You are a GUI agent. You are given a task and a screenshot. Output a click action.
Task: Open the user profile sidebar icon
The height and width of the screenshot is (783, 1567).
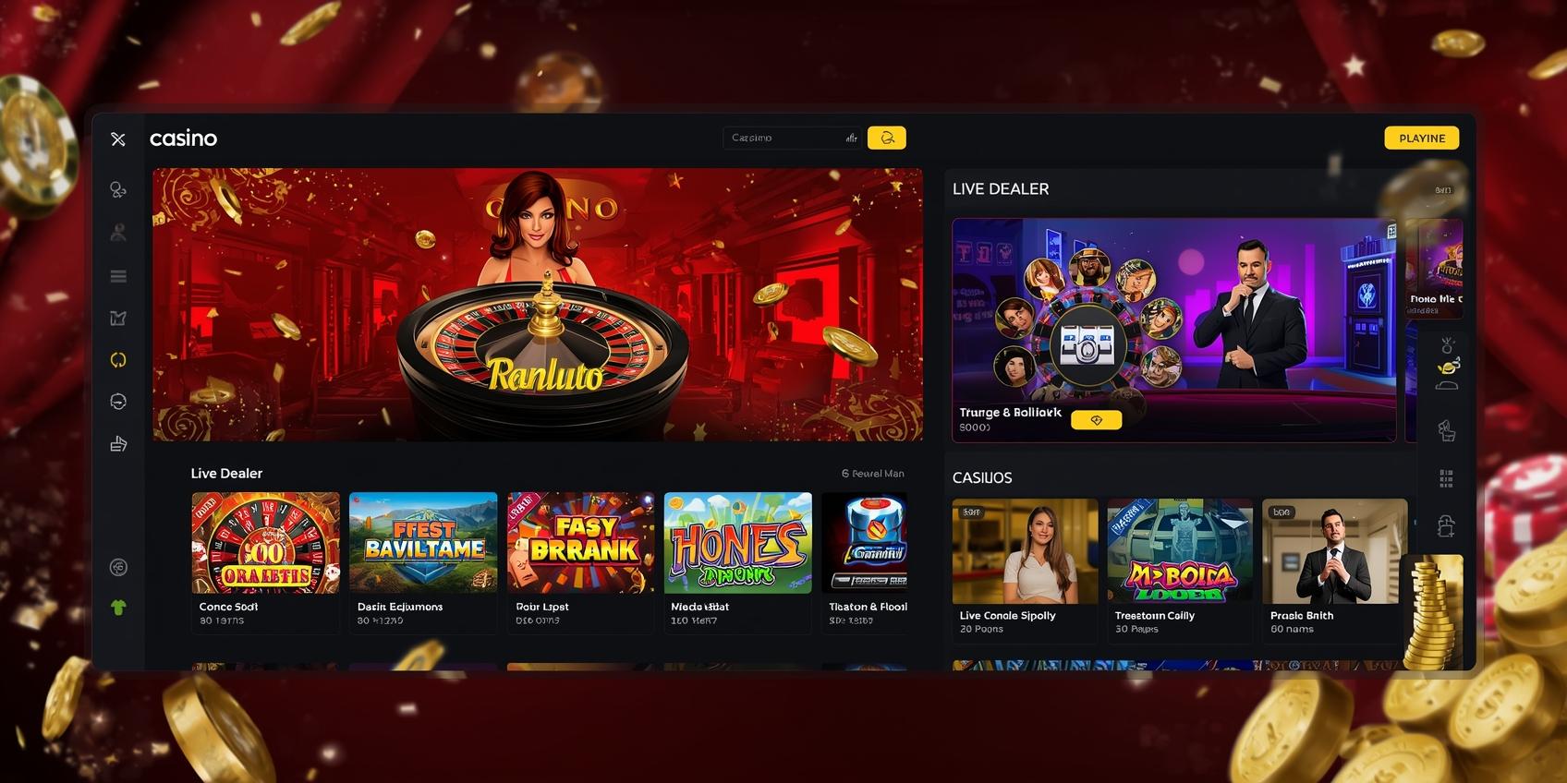(x=118, y=233)
